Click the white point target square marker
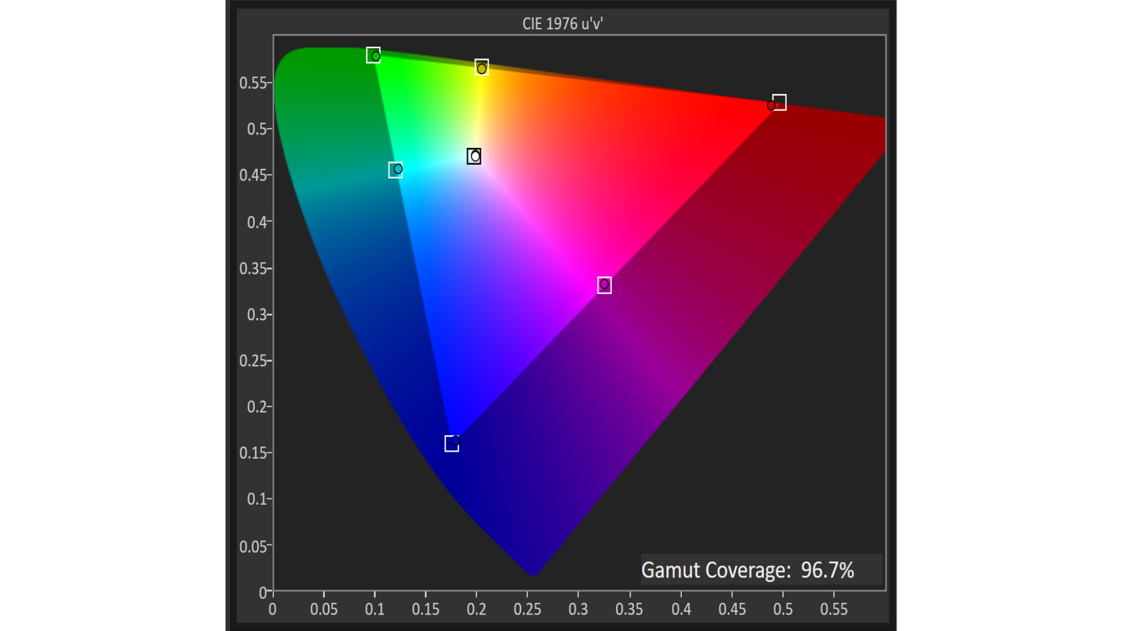The width and height of the screenshot is (1122, 631). tap(473, 156)
